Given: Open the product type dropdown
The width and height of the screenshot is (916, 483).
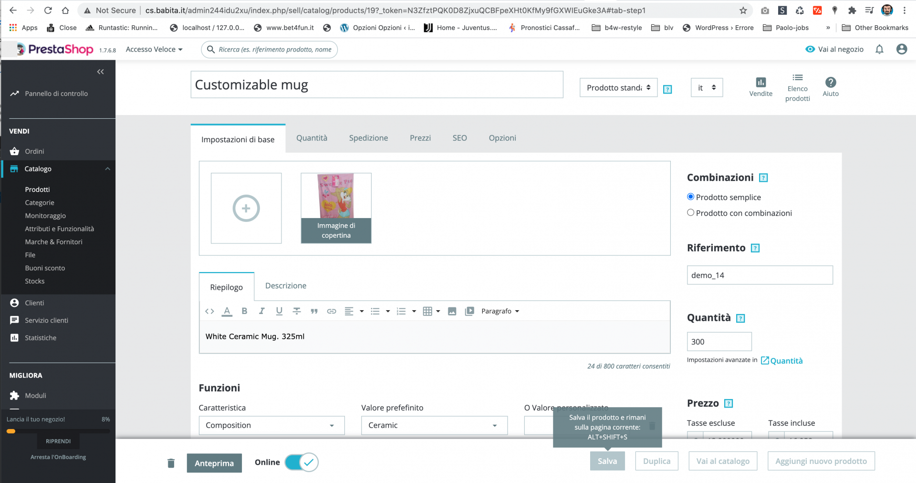Looking at the screenshot, I should pos(618,88).
